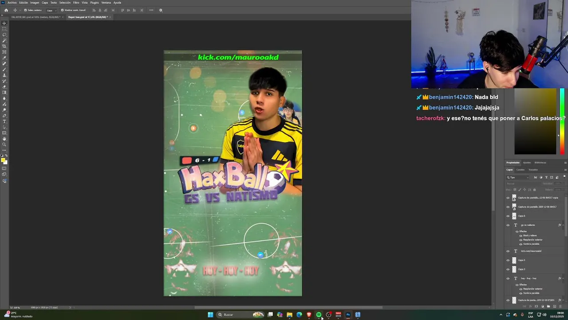
Task: Add a layer style with fx icon
Action: (530, 306)
